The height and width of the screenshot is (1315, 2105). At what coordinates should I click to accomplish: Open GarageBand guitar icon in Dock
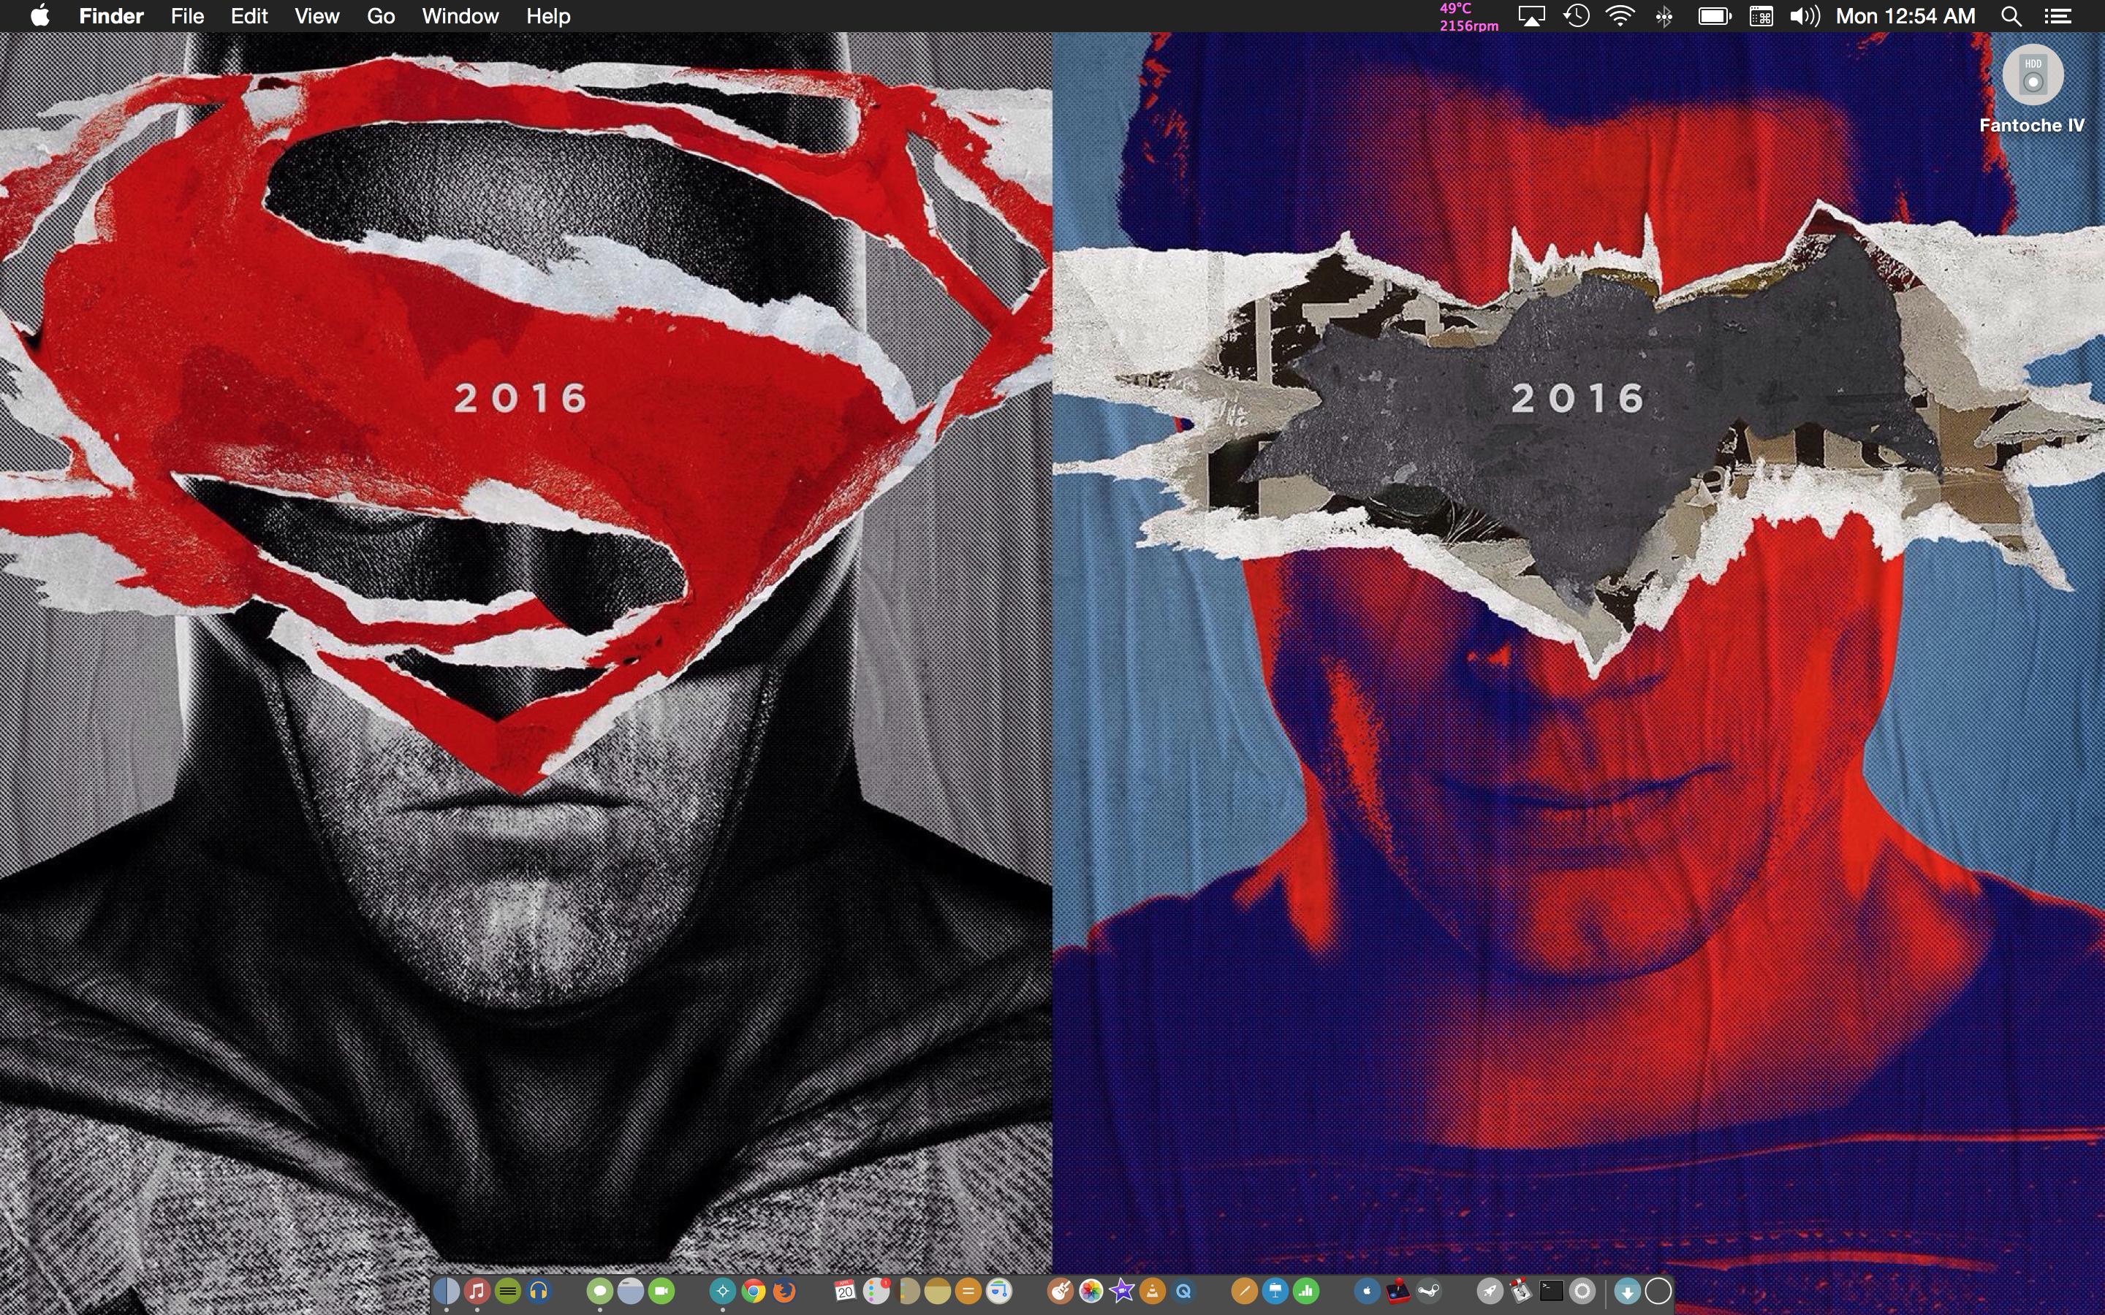[x=1060, y=1292]
